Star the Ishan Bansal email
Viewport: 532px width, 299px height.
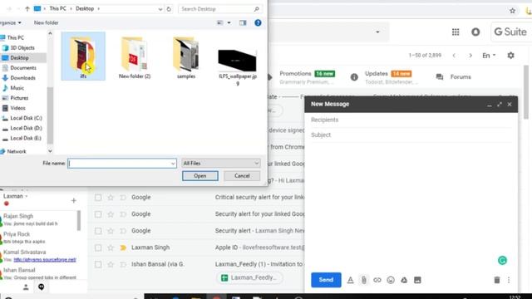pos(111,264)
